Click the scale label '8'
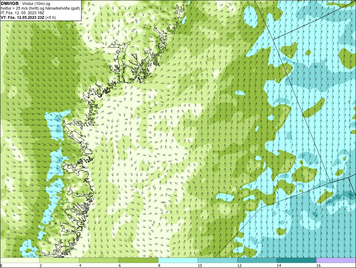This screenshot has width=356, height=268. 159,266
